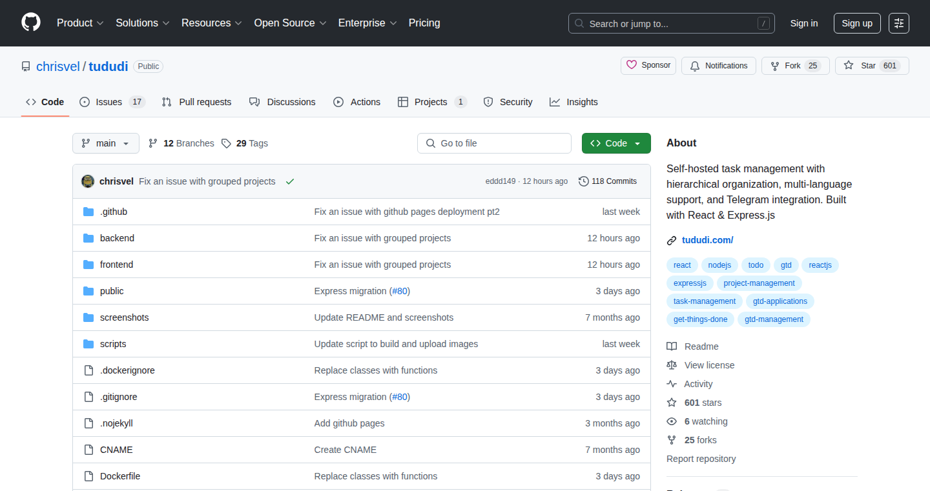
Task: Click the project-management topic tag
Action: (x=759, y=283)
